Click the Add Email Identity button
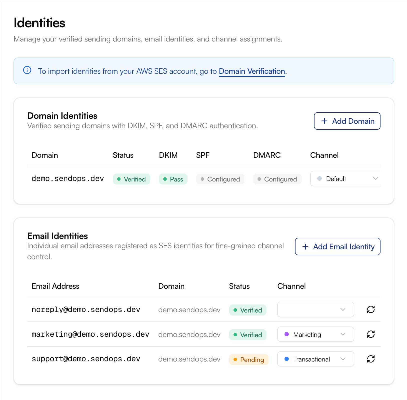 (337, 247)
